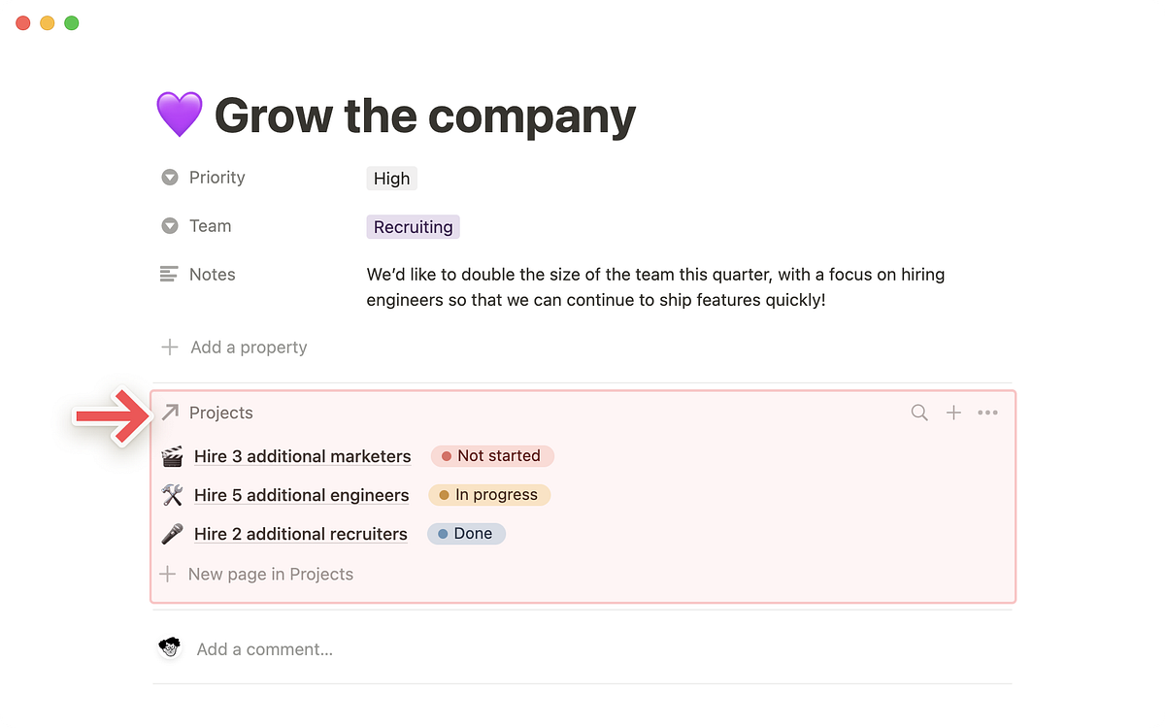Click New page in Projects
Screen dimensions: 1165x728
271,574
